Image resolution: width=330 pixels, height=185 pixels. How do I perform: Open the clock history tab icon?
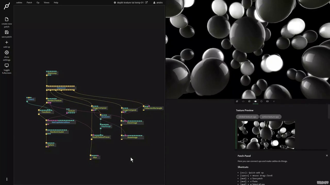(x=261, y=101)
